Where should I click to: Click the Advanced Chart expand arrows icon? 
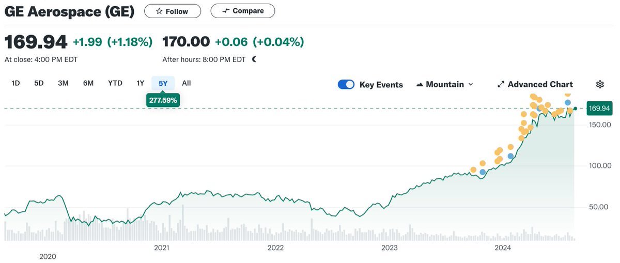coord(500,84)
